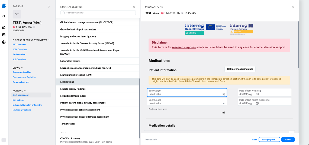
Task: Collapse Disease Specific Overviews section
Action: pyautogui.click(x=49, y=40)
